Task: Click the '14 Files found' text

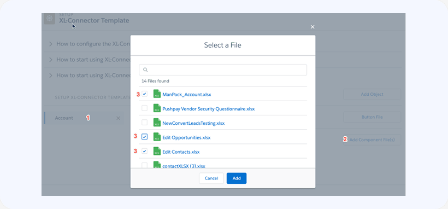Action: point(155,81)
